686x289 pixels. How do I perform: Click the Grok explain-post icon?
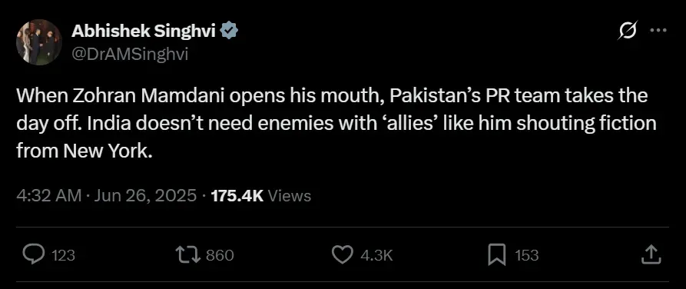click(x=628, y=31)
